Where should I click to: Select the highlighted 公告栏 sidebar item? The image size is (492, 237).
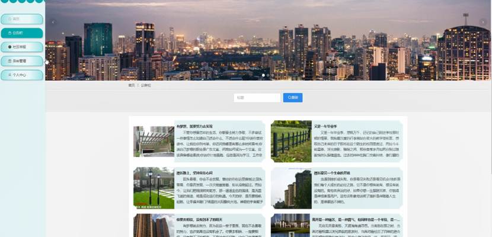(22, 33)
